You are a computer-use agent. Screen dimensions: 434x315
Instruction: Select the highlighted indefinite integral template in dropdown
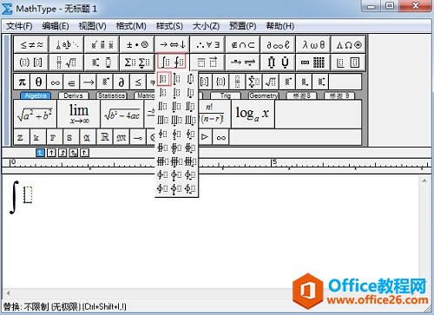163,79
